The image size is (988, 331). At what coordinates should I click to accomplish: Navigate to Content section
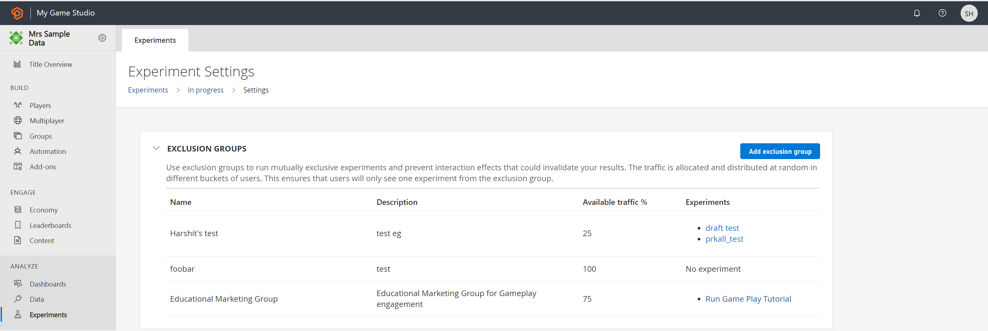tap(42, 240)
